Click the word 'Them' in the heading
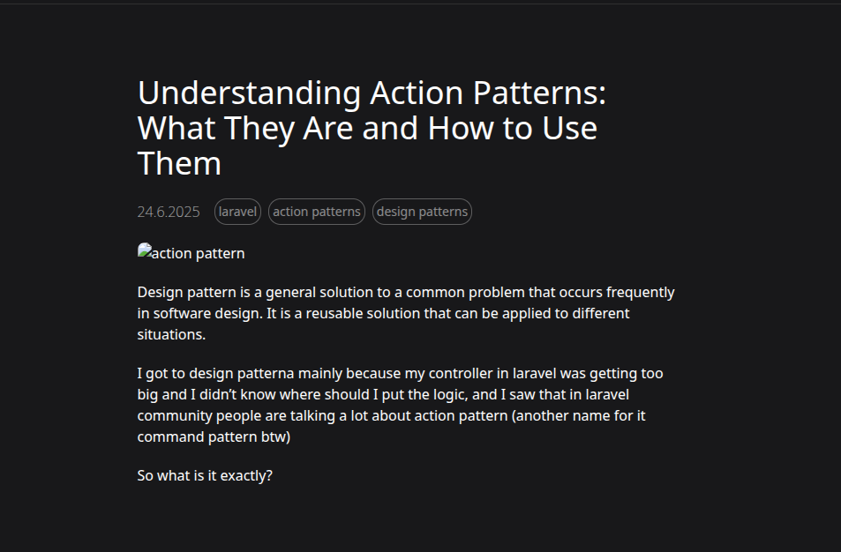The image size is (841, 552). pos(179,164)
